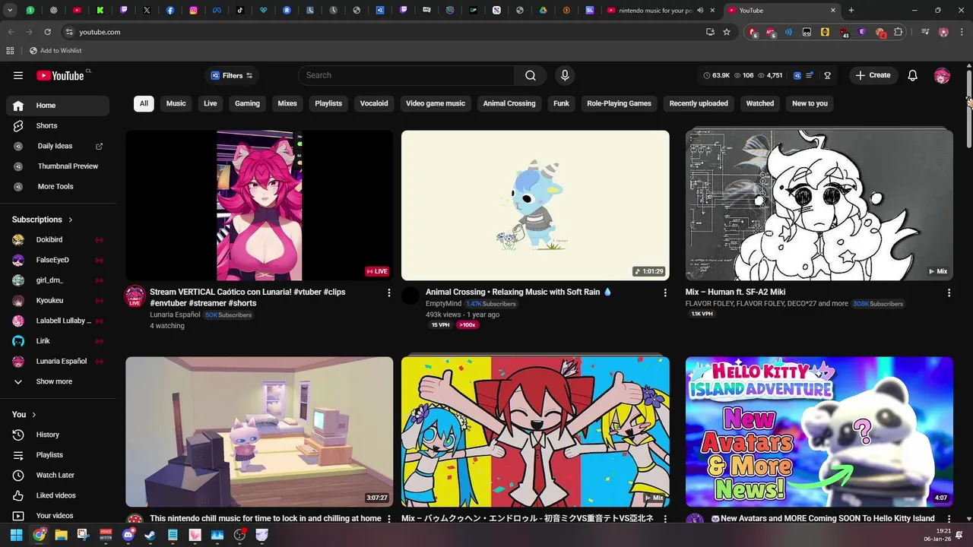The image size is (973, 547).
Task: Open Liked videos
Action: pyautogui.click(x=57, y=495)
